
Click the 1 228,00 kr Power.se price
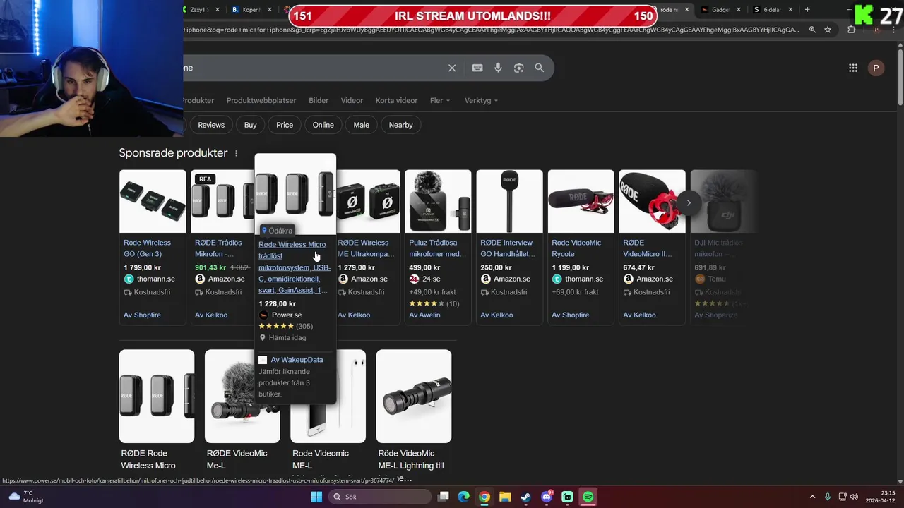[x=277, y=303]
